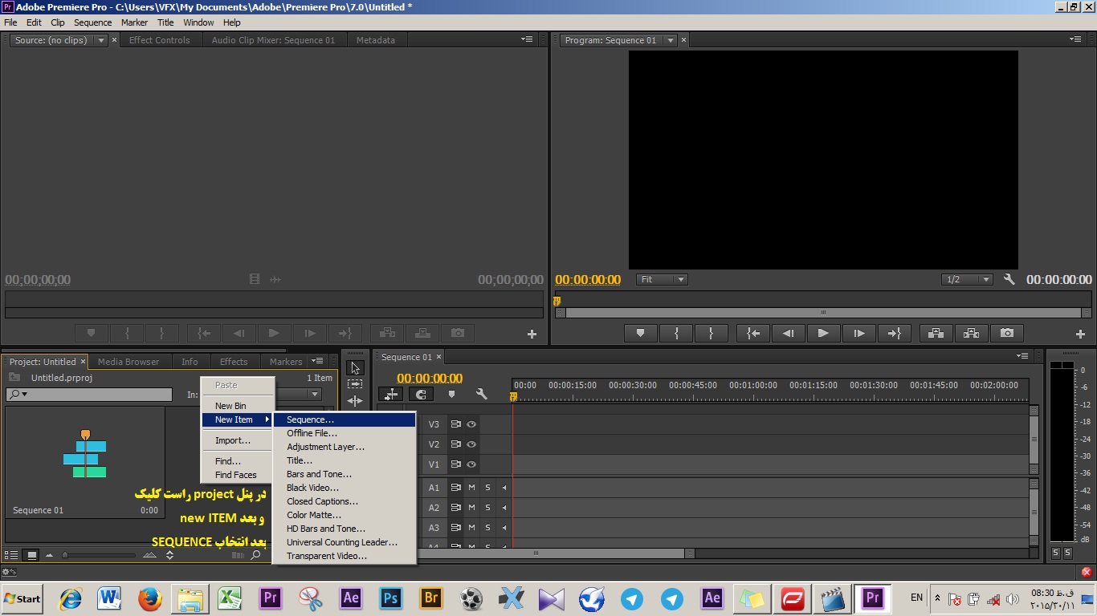This screenshot has height=616, width=1097.
Task: Open the Source clip selector dropdown
Action: point(101,40)
